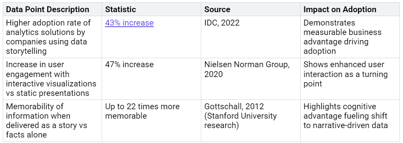Click the Shows enhanced user interaction cell
The height and width of the screenshot is (143, 403).
[350, 79]
